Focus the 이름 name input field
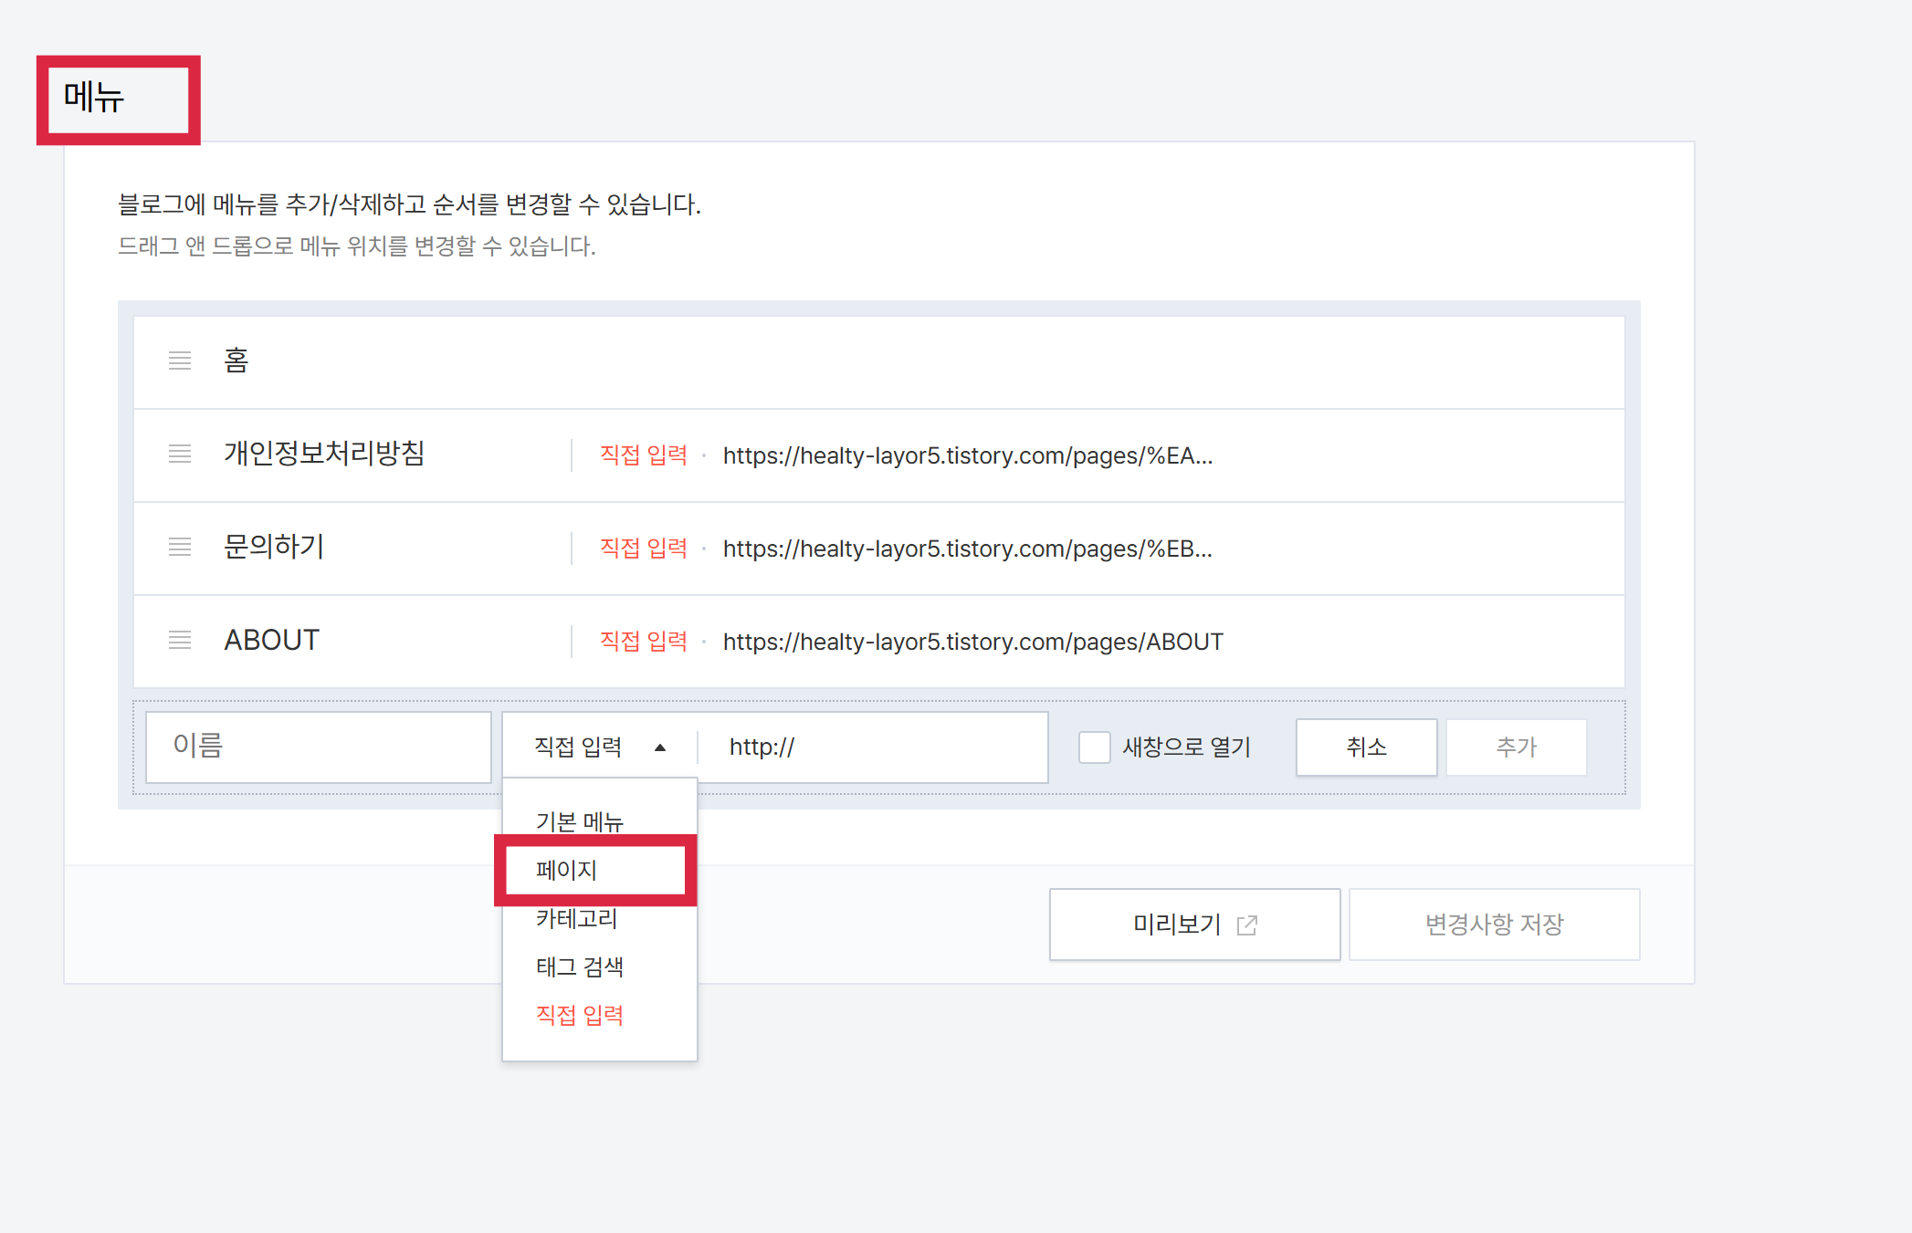1912x1233 pixels. pyautogui.click(x=319, y=747)
